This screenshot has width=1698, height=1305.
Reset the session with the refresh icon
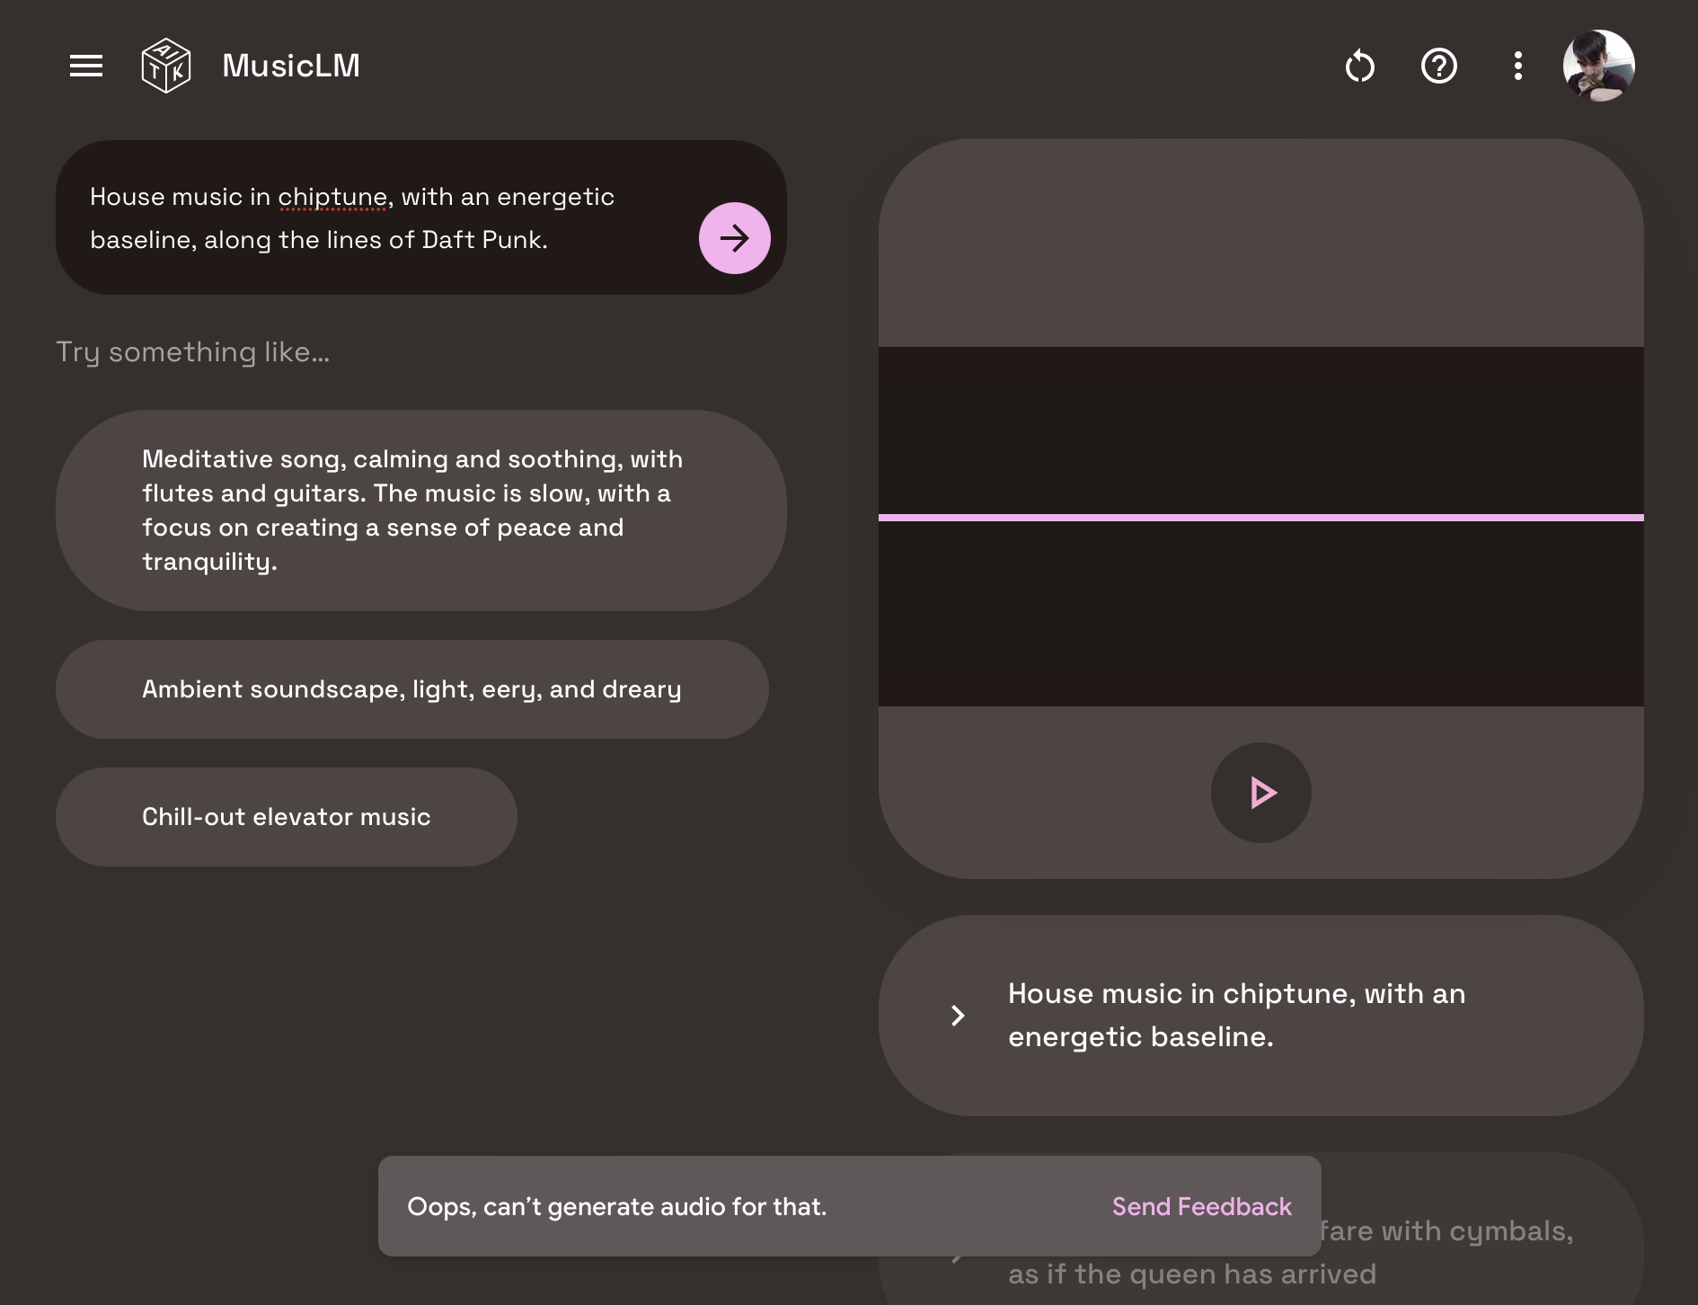coord(1359,66)
